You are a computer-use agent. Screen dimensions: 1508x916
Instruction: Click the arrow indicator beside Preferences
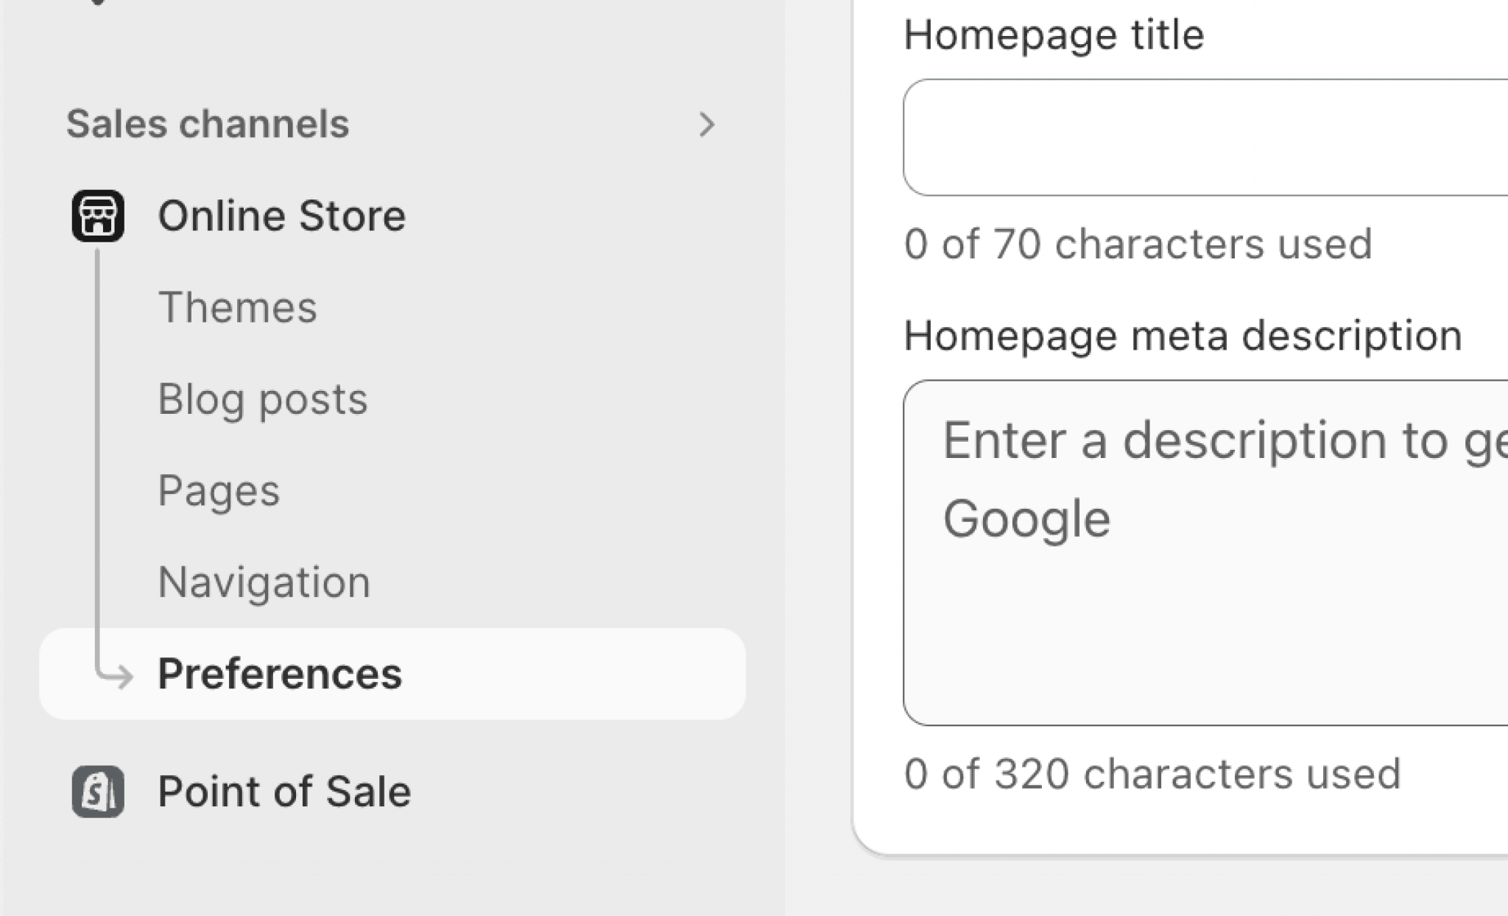[116, 675]
